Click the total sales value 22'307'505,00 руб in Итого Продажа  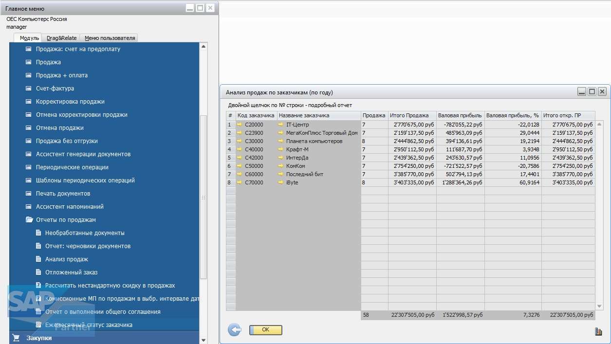pyautogui.click(x=412, y=315)
